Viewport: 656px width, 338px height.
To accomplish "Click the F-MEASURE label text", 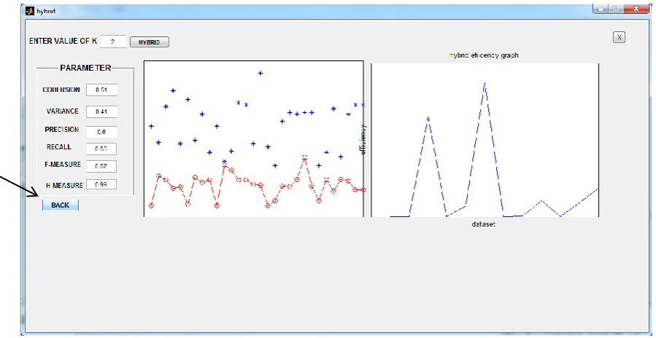I will [63, 165].
